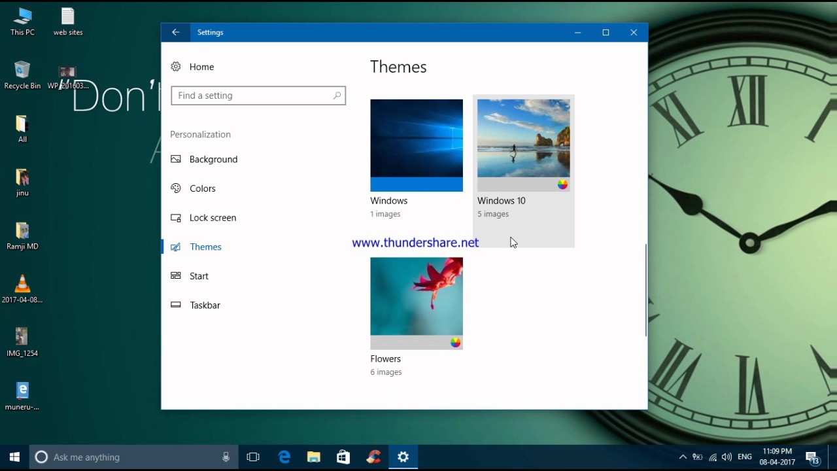Screen dimensions: 837x471
Task: Open Task View on the taskbar
Action: (253, 457)
